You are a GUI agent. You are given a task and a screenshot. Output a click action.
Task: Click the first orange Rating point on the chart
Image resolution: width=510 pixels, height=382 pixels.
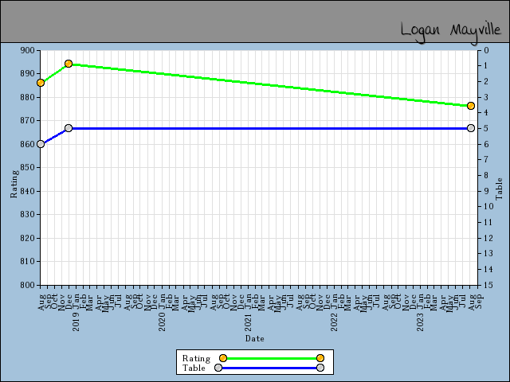tap(41, 83)
